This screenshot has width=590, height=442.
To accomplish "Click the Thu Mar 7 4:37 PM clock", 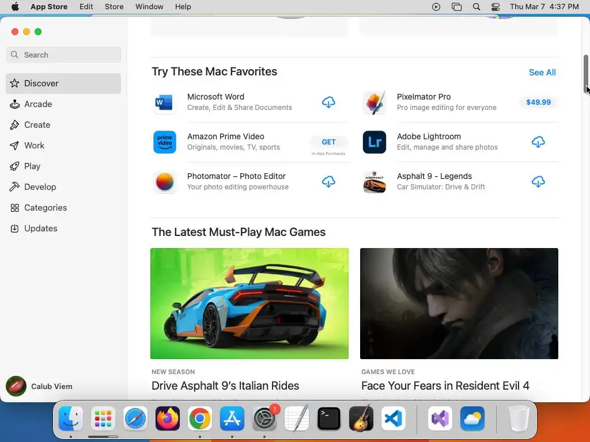I will [x=544, y=7].
